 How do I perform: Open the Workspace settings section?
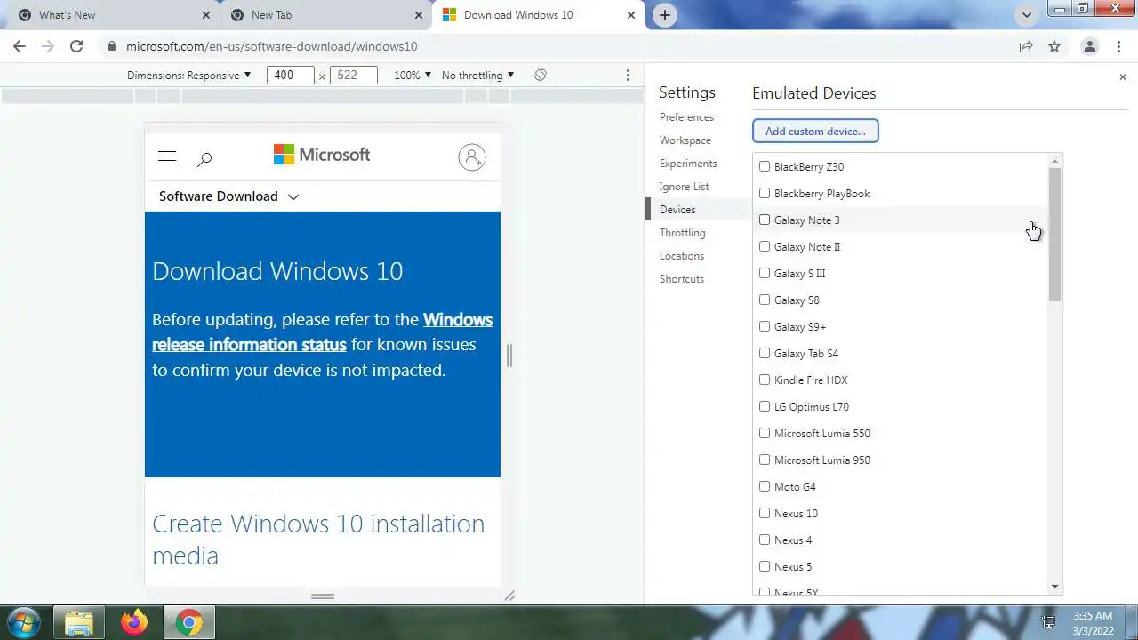coord(685,140)
